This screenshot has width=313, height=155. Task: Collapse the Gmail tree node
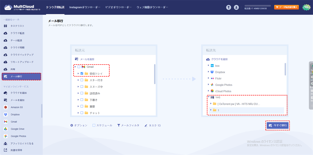(x=75, y=67)
